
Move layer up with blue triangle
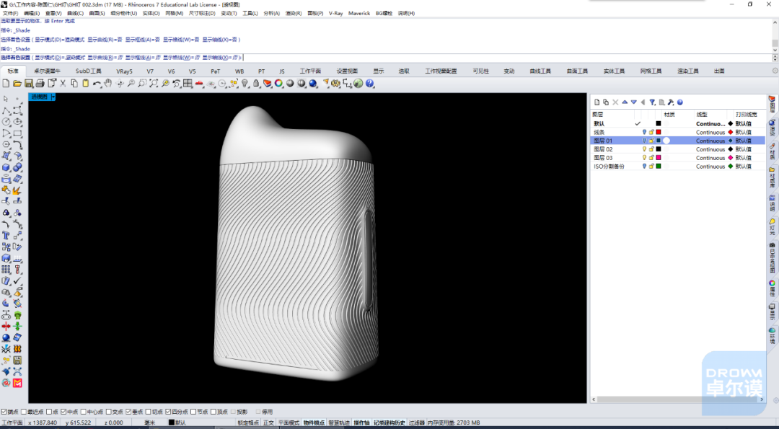click(x=625, y=102)
